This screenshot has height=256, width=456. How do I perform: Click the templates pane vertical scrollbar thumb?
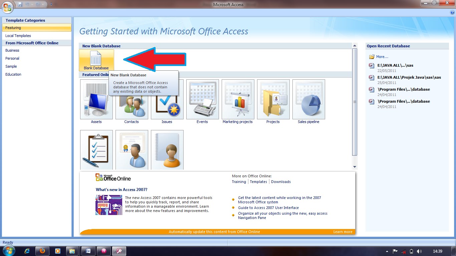click(355, 102)
